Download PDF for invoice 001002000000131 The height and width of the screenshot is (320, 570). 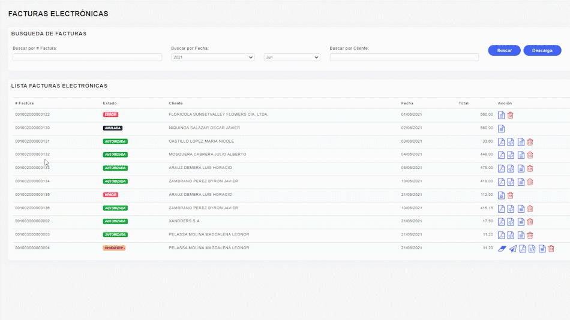tap(502, 142)
